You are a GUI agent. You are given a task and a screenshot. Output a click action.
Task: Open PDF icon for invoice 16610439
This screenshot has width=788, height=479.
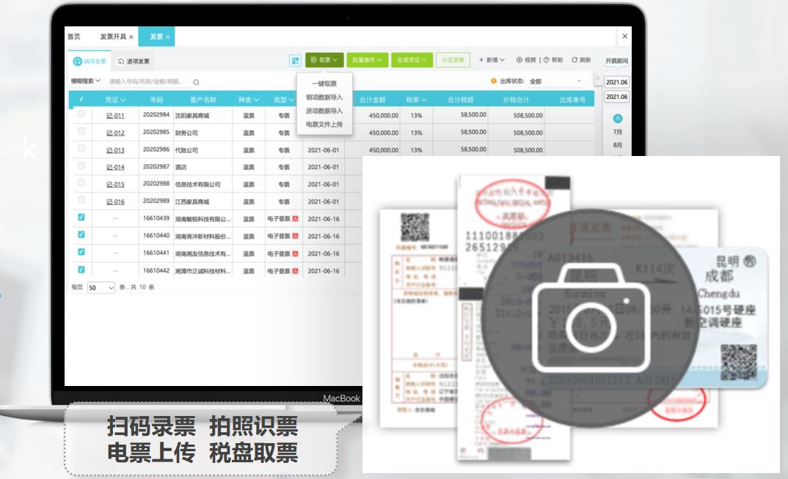click(x=296, y=218)
